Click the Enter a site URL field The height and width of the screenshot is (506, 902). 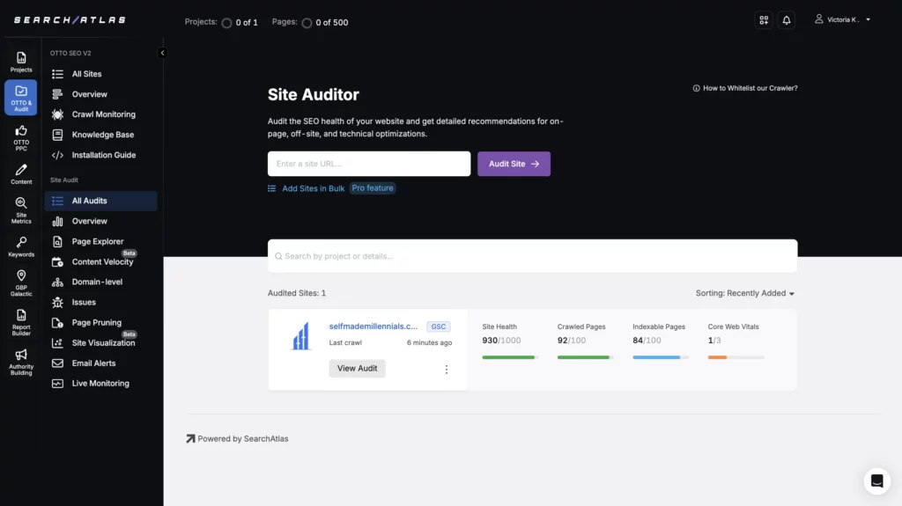pyautogui.click(x=369, y=164)
